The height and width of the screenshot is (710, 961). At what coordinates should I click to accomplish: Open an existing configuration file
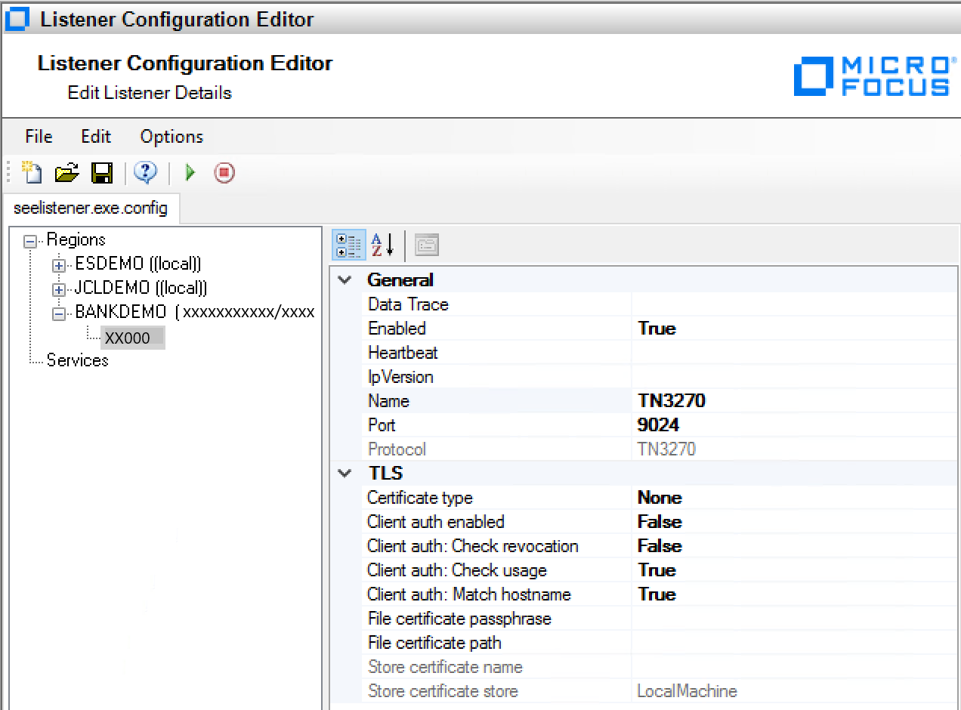point(66,172)
